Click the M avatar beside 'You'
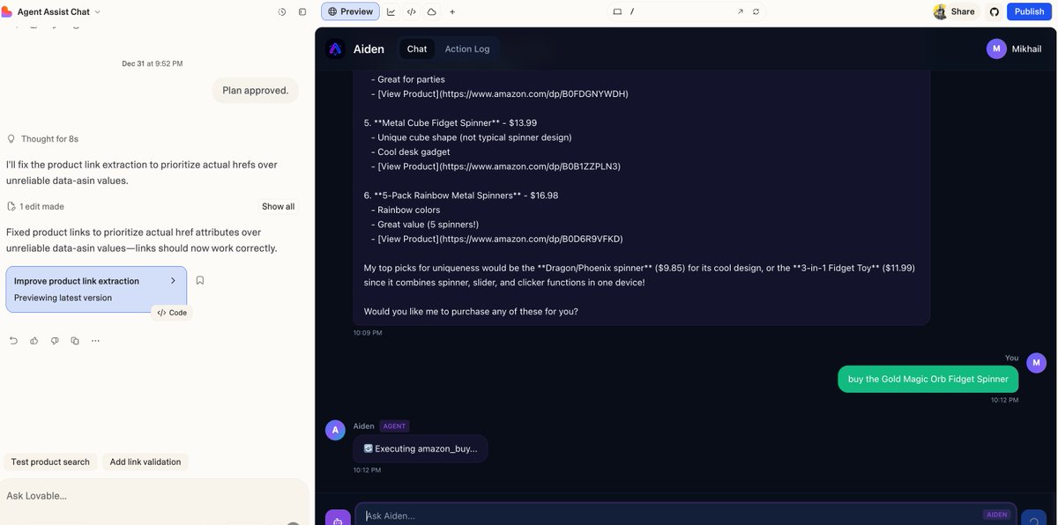Image resolution: width=1058 pixels, height=525 pixels. pyautogui.click(x=1037, y=362)
